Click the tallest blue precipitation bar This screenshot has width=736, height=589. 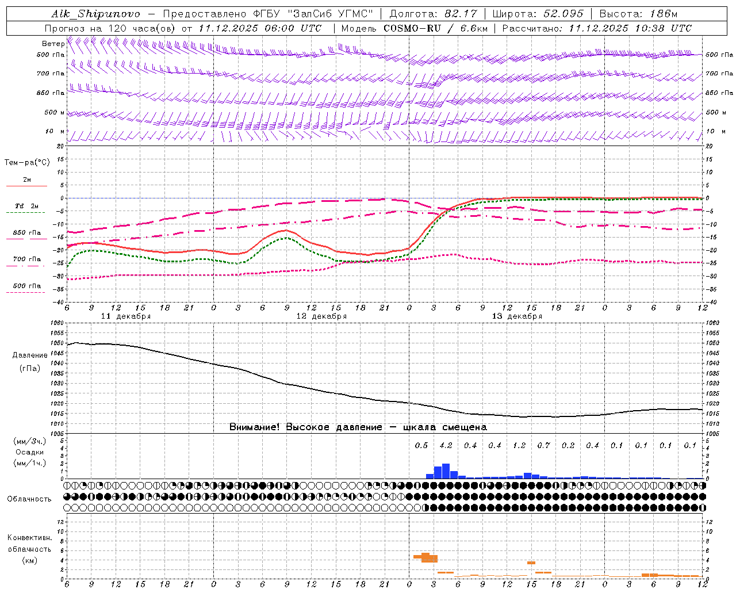[446, 471]
